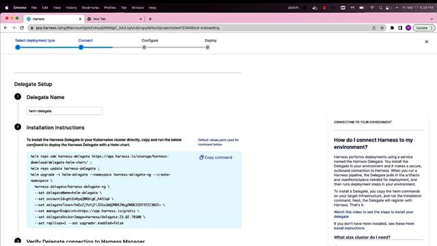Open the purple profile avatar
Image resolution: width=437 pixels, height=246 pixels.
tap(408, 28)
